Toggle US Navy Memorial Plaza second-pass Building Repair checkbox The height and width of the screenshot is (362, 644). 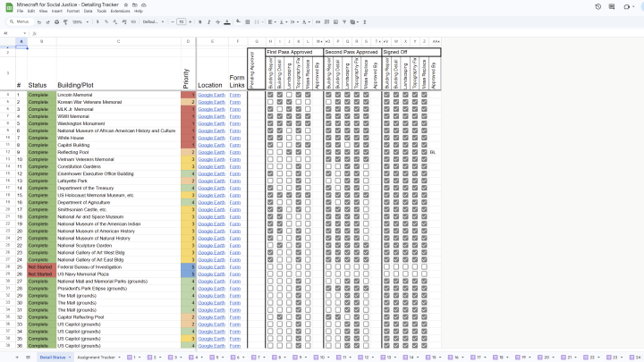(x=328, y=274)
